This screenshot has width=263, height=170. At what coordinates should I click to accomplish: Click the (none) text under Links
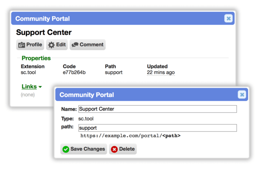coord(28,95)
